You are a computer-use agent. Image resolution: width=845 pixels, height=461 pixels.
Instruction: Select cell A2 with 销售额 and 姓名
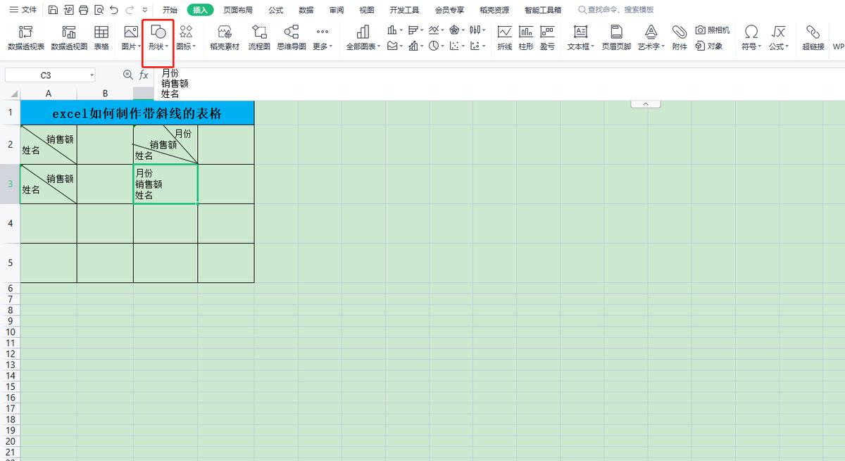click(x=49, y=144)
